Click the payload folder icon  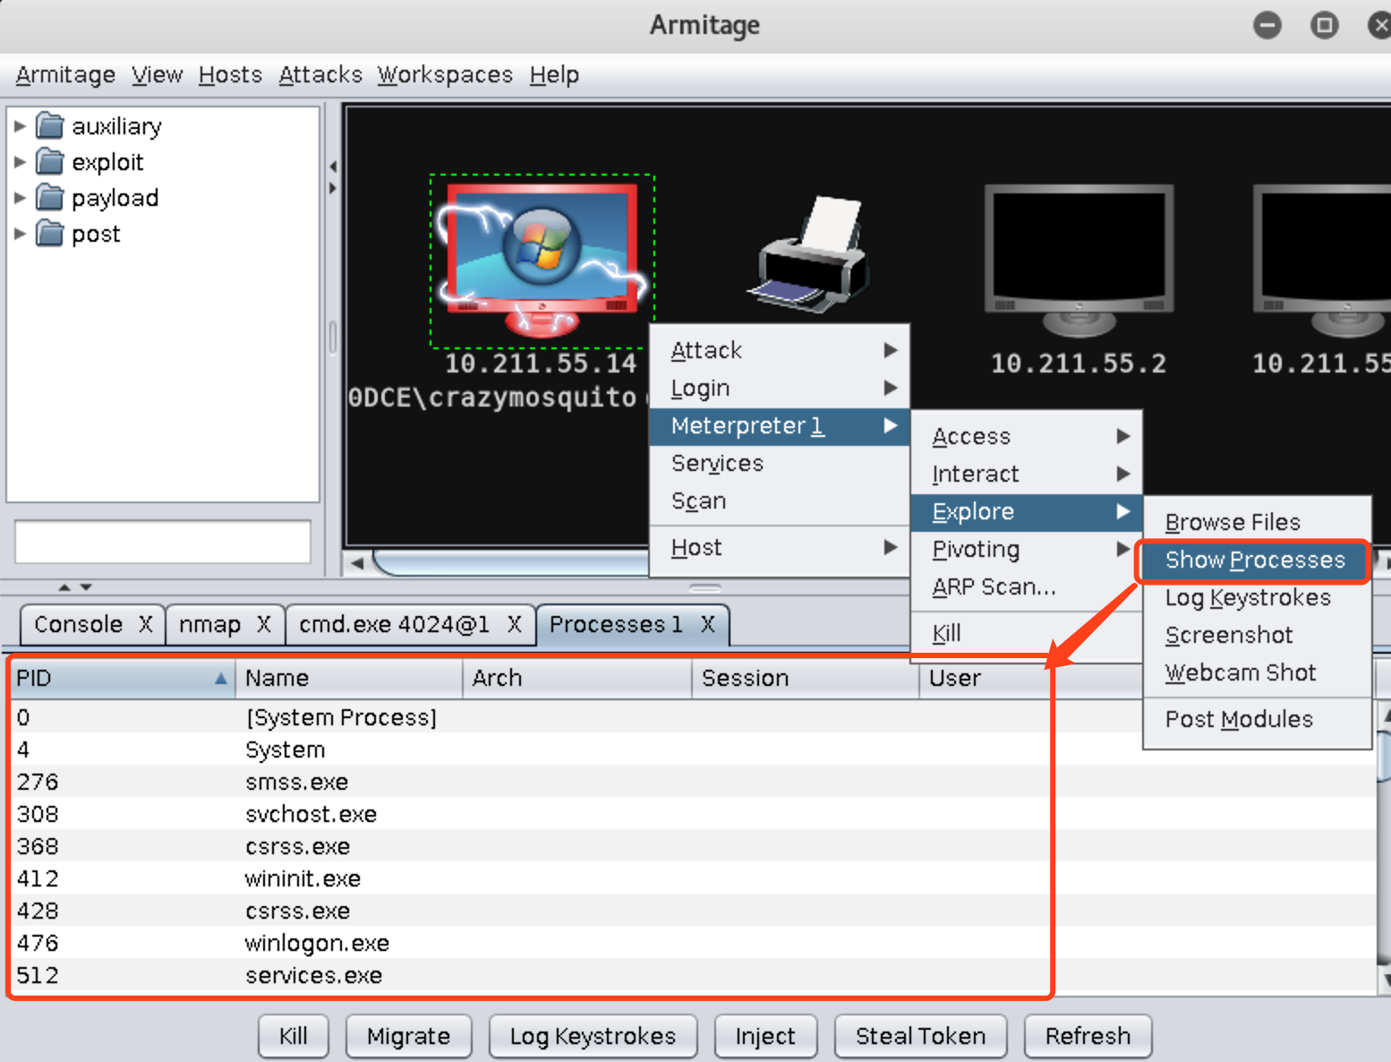[x=50, y=197]
